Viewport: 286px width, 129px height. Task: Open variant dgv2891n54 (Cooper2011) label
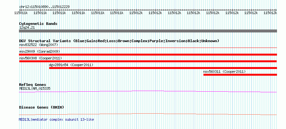pos(71,65)
